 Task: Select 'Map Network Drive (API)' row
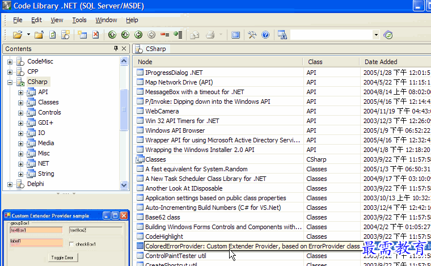click(x=179, y=82)
